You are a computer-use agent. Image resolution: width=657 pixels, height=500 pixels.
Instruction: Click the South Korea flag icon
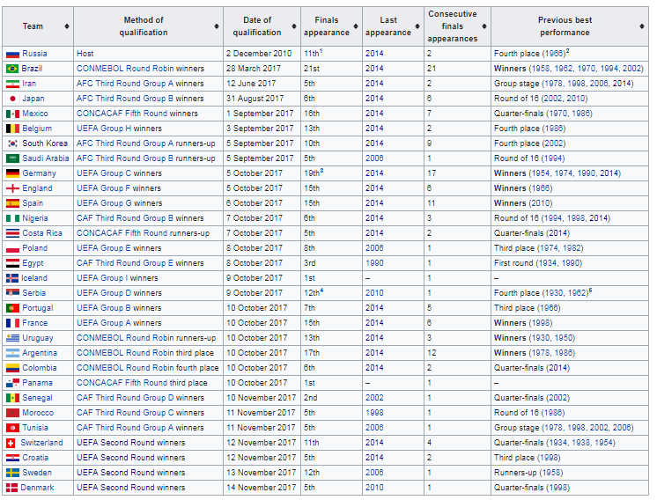pyautogui.click(x=12, y=143)
